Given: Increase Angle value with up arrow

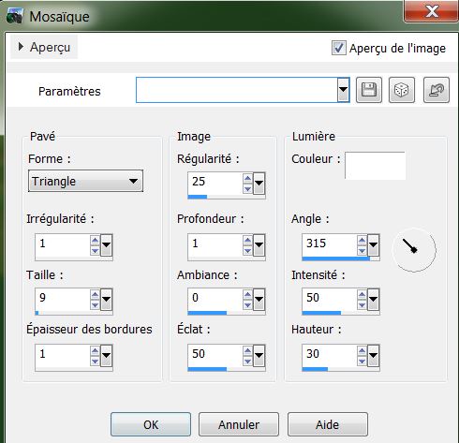Looking at the screenshot, I should [362, 241].
